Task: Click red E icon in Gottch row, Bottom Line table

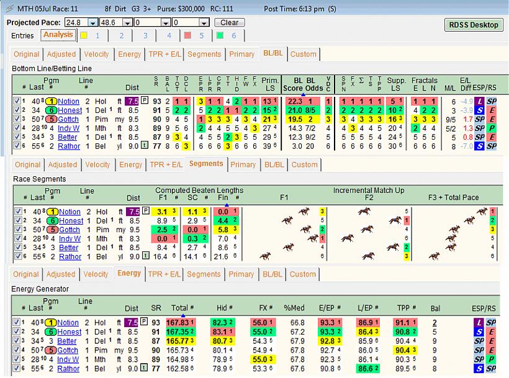Action: tap(492, 119)
